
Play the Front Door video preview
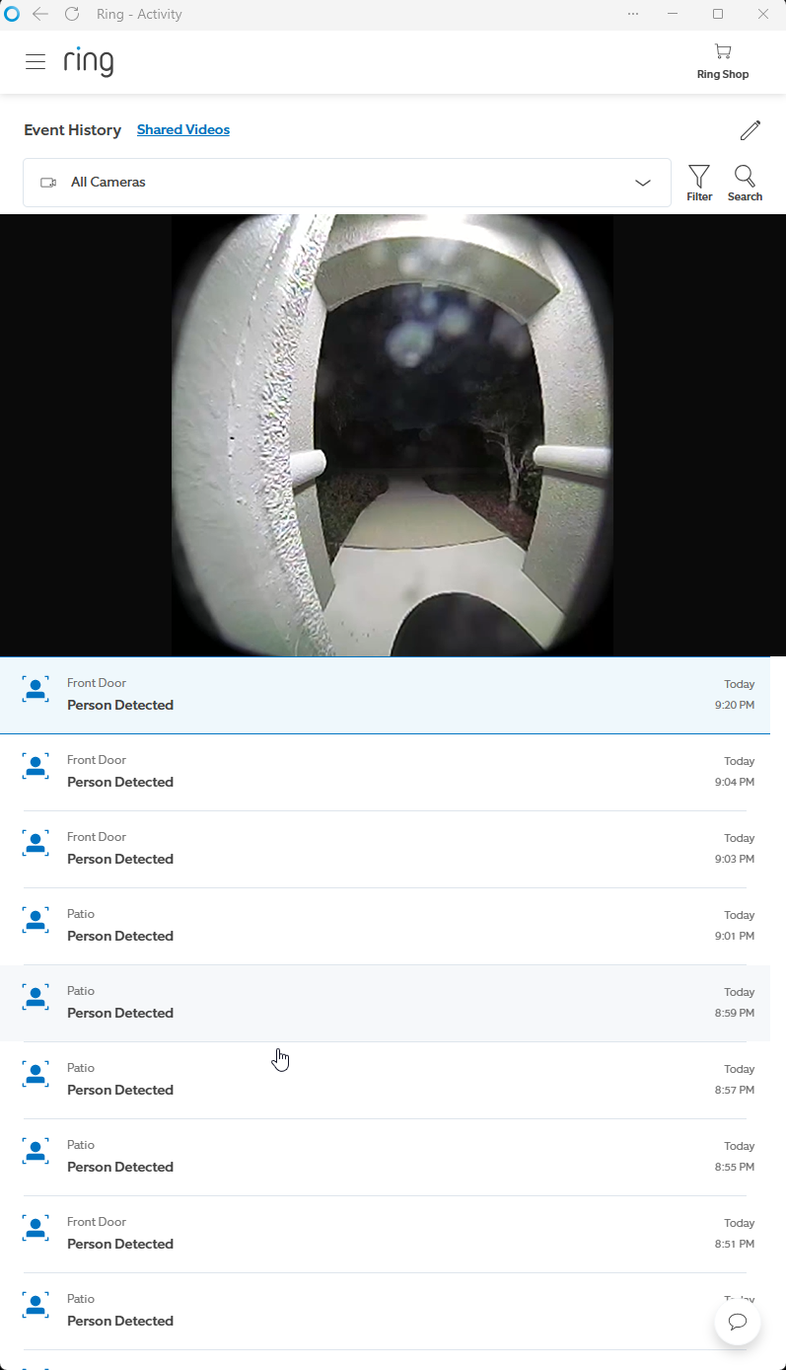coord(393,435)
